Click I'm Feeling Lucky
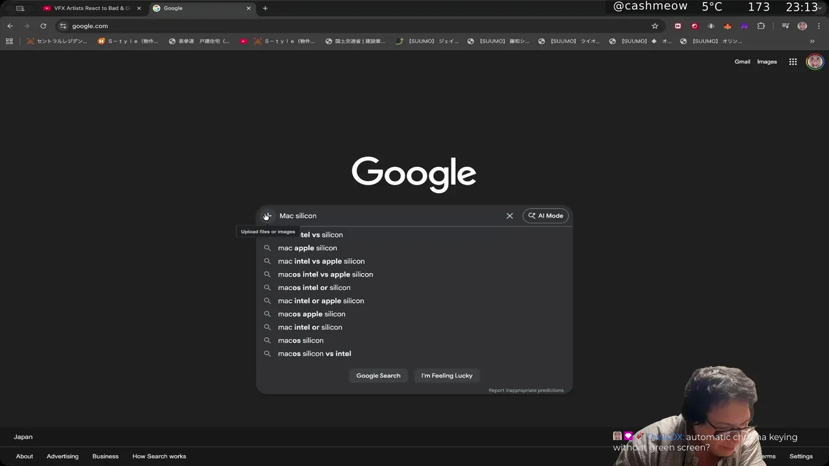 pos(447,375)
